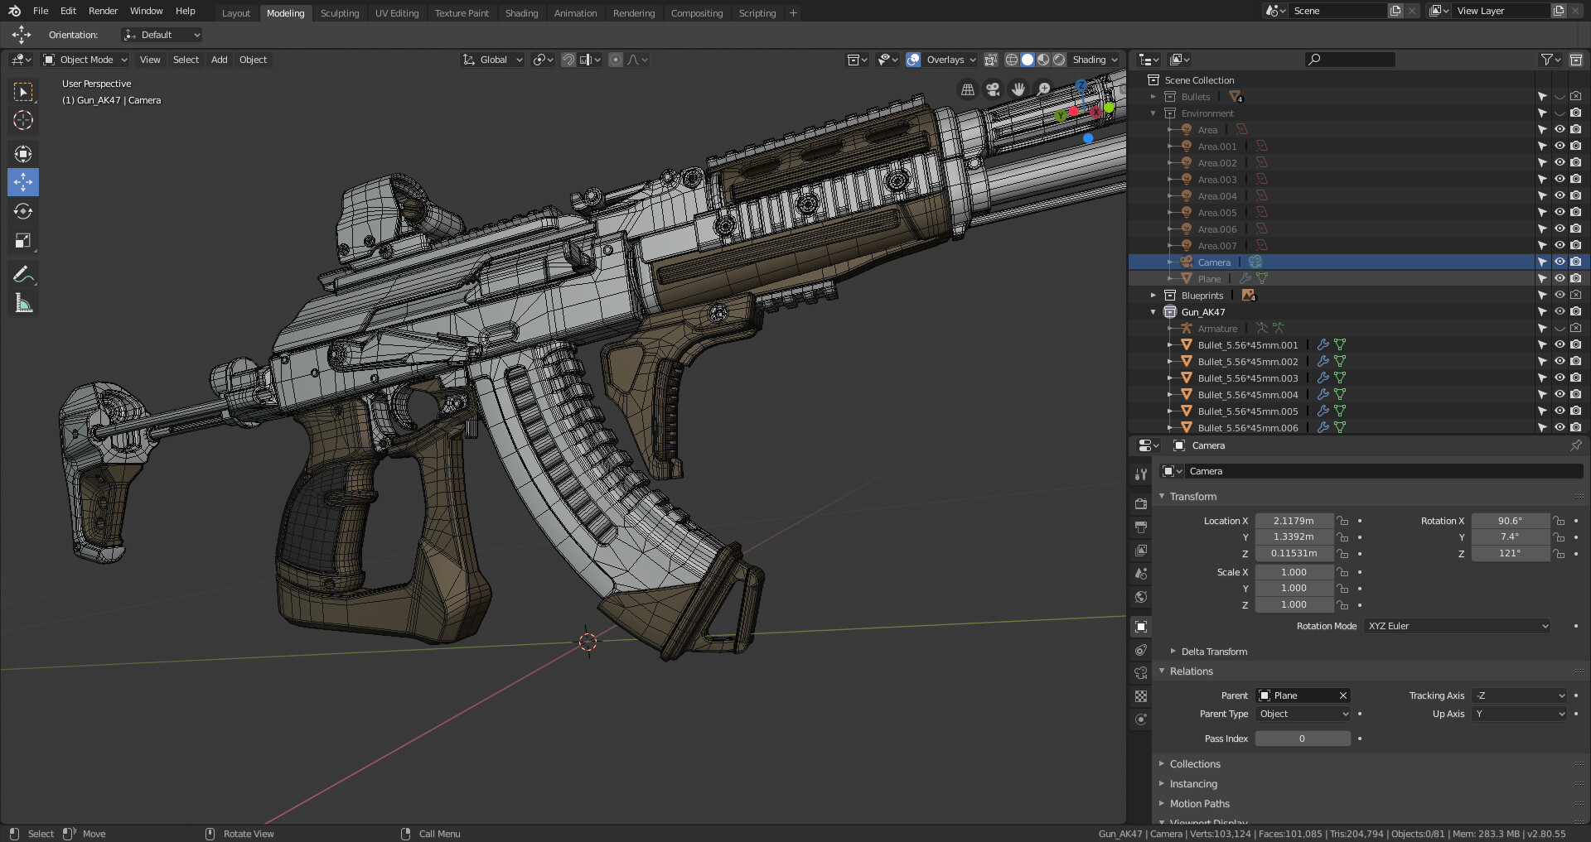The image size is (1591, 842).
Task: Open the World properties tab
Action: [1141, 596]
